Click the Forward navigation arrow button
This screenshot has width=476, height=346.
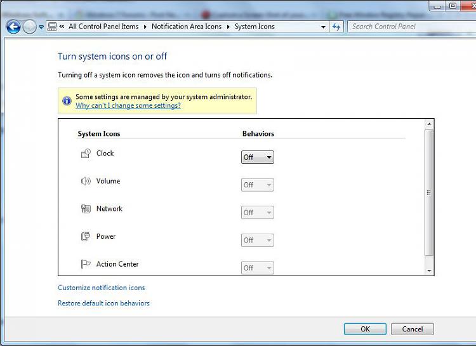(30, 27)
